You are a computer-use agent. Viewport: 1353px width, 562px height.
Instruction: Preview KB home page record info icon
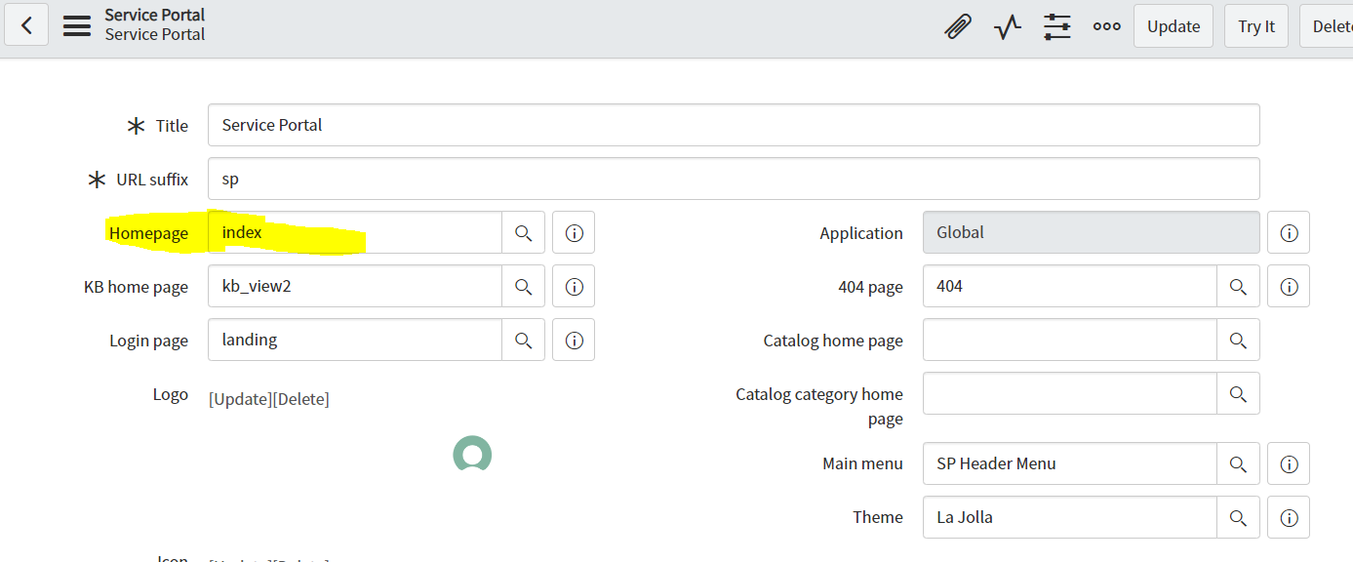point(574,286)
